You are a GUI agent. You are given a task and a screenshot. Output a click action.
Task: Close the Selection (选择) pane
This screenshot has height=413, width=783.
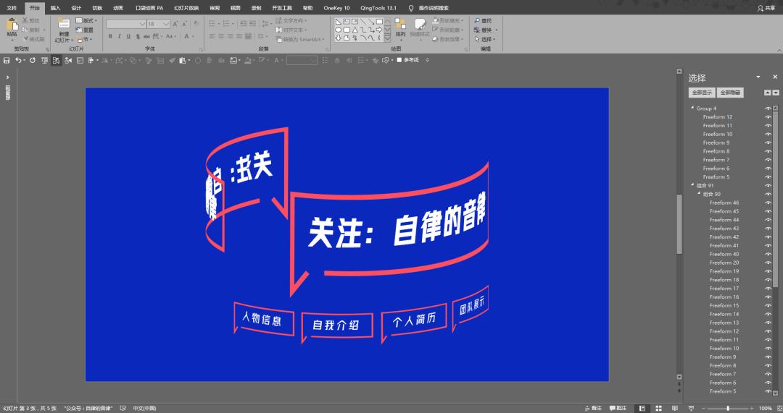pos(775,77)
